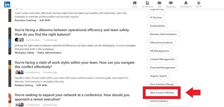Open the clash of work styles article
The width and height of the screenshot is (224, 107).
(x=74, y=65)
